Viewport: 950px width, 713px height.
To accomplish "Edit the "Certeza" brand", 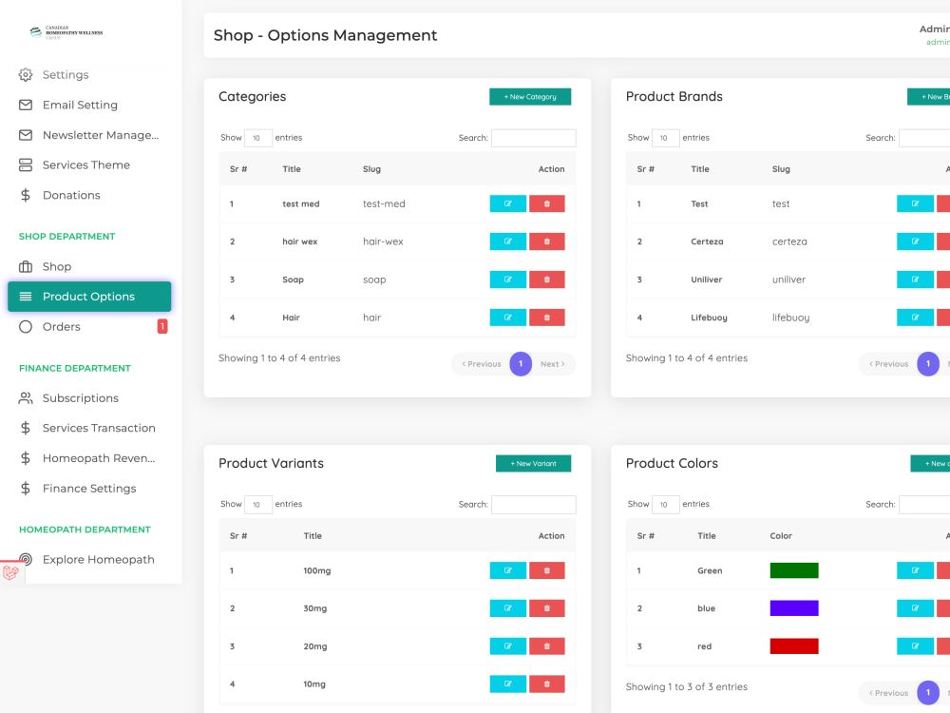I will coord(914,241).
